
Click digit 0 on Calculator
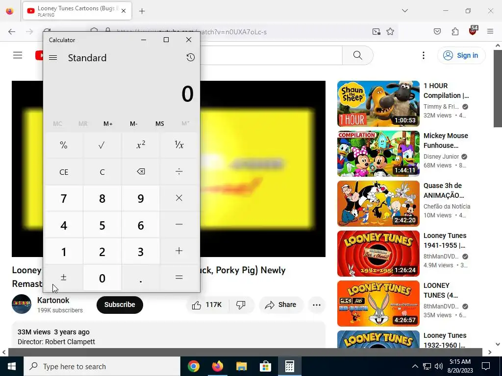102,278
